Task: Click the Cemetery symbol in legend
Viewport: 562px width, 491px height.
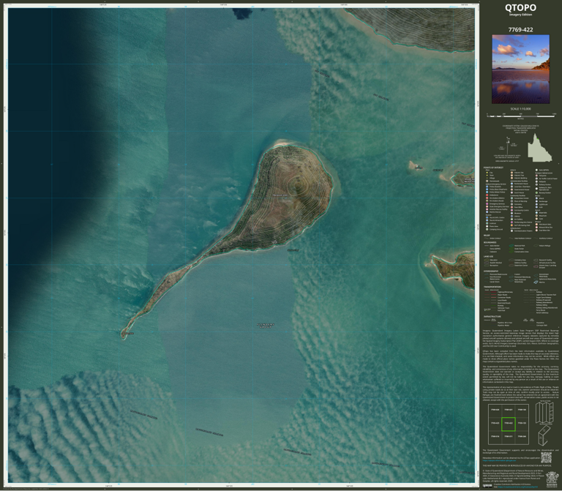Action: [x=512, y=204]
